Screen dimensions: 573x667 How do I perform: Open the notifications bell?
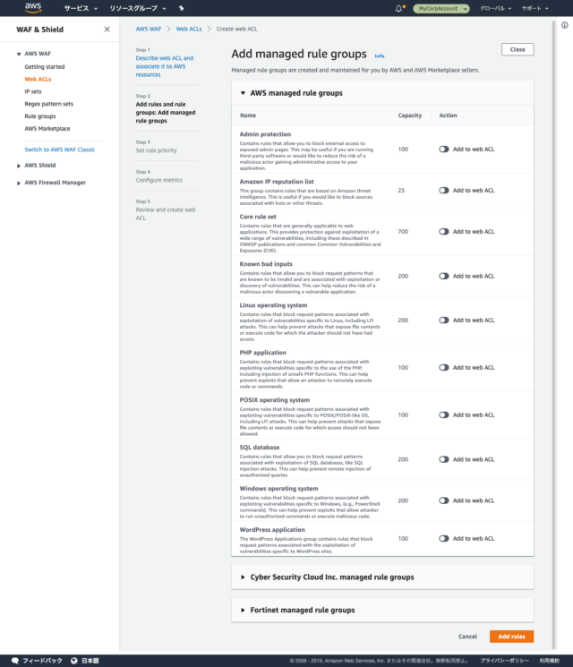[x=398, y=8]
